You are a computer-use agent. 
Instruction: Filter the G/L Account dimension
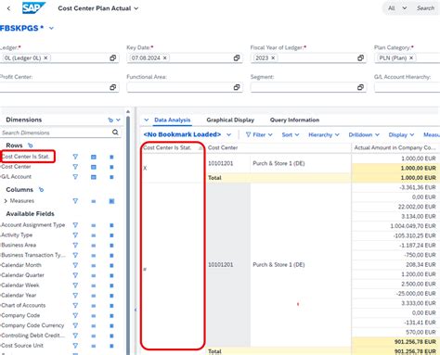click(75, 177)
